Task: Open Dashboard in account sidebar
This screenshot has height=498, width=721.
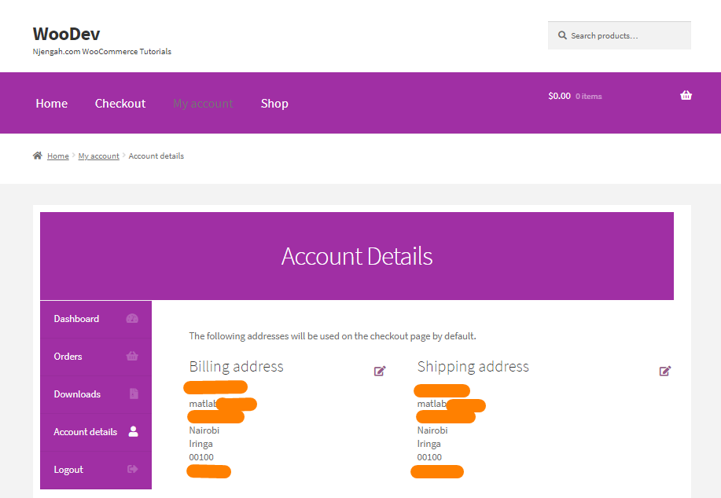Action: pyautogui.click(x=96, y=319)
